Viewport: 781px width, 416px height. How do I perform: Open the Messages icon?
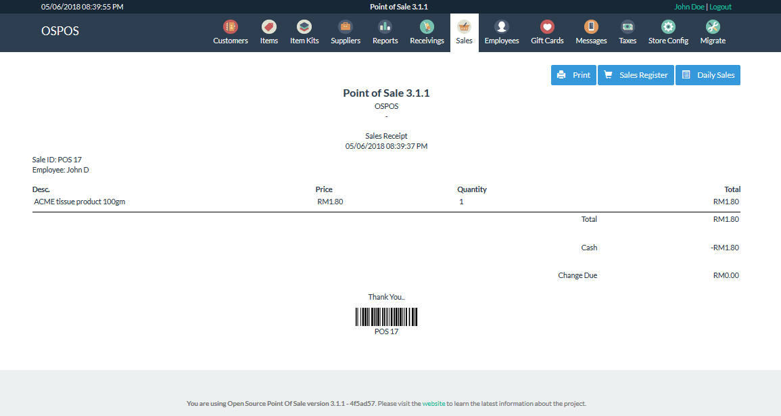pyautogui.click(x=590, y=31)
